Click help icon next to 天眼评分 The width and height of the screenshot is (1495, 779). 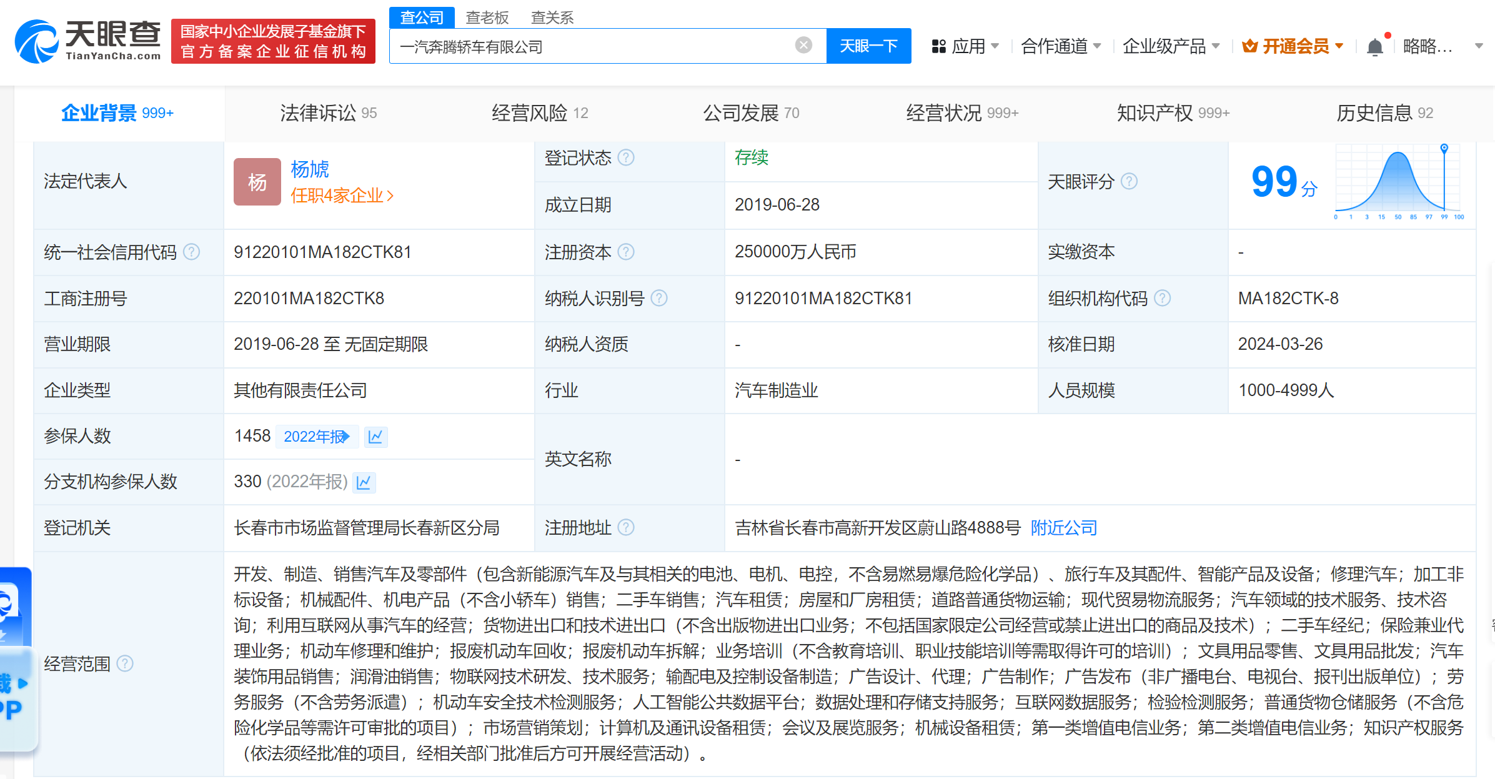pos(1129,181)
